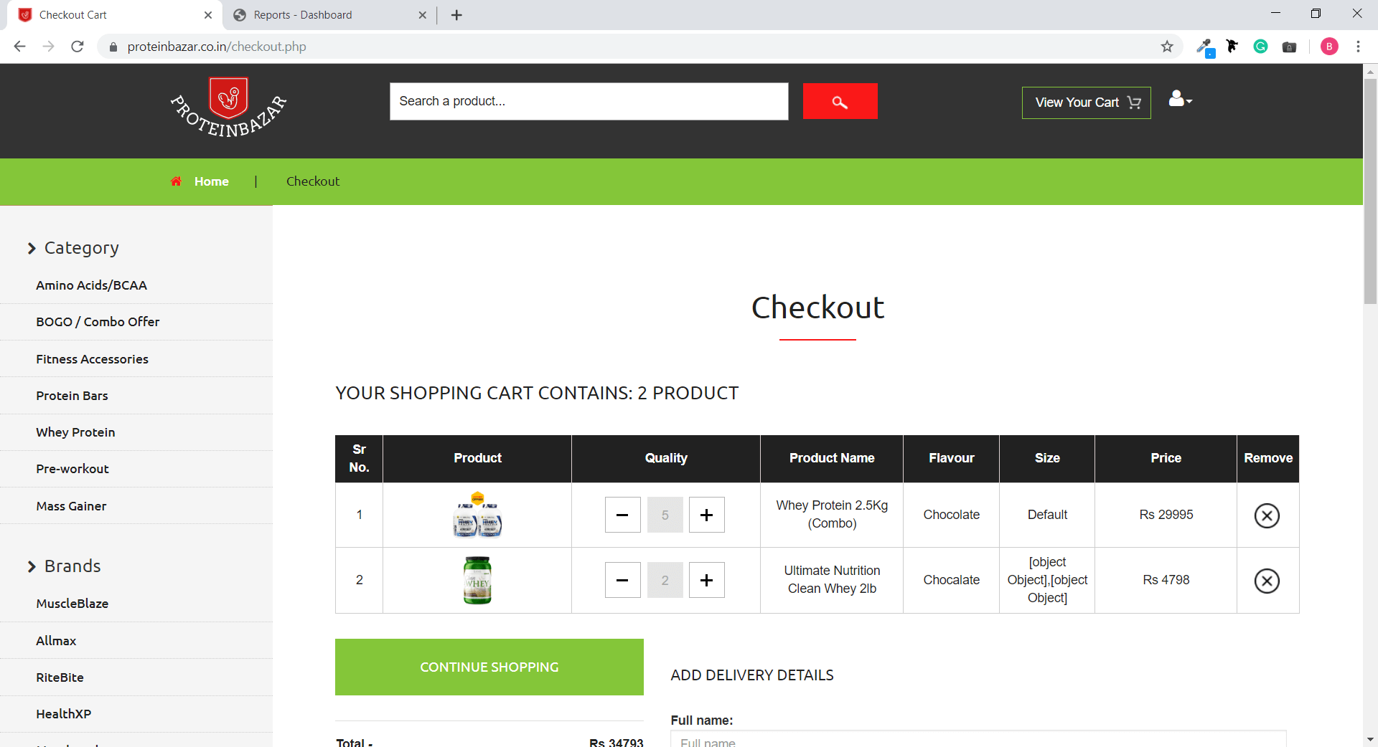This screenshot has width=1378, height=747.
Task: Open the camera extension icon
Action: [x=1289, y=47]
